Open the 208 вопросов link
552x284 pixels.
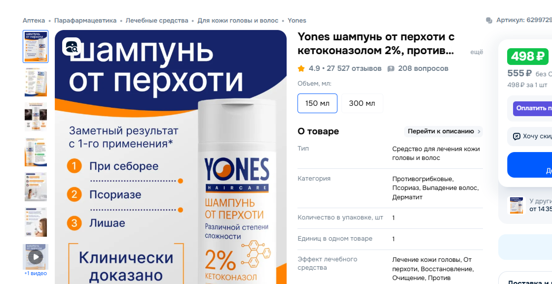423,68
